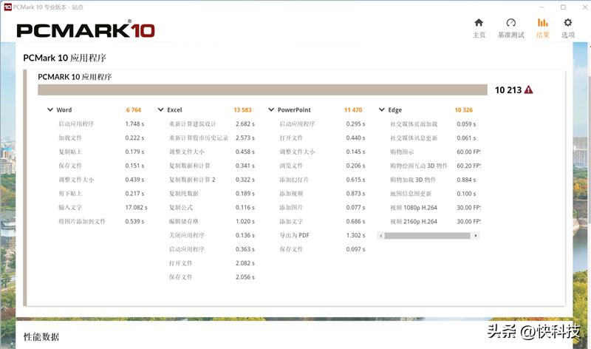Select the Edge value 0.059 s
The height and width of the screenshot is (349, 591).
(x=466, y=123)
